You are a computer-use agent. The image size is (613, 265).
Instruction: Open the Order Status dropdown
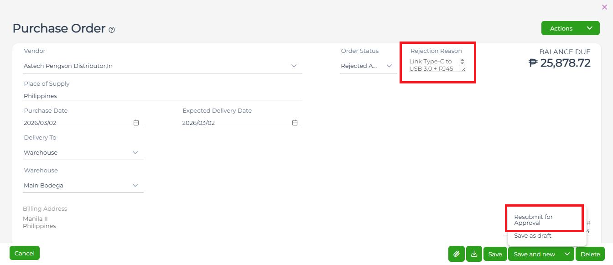click(x=389, y=66)
